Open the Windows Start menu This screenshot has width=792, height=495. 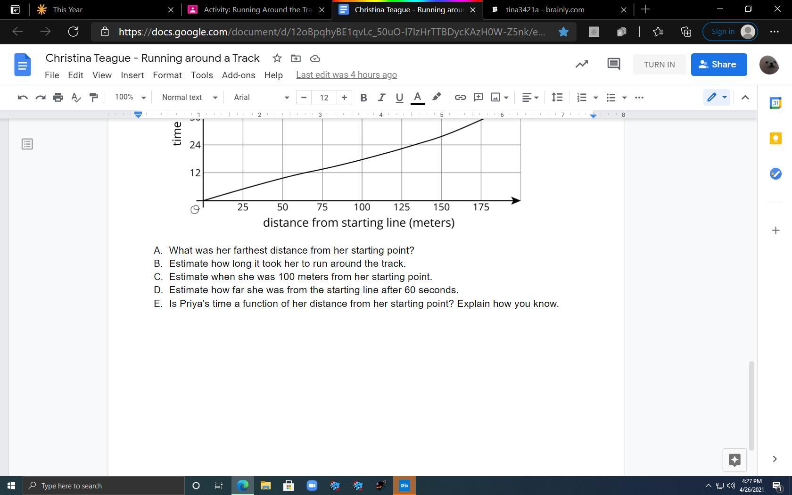pos(11,486)
